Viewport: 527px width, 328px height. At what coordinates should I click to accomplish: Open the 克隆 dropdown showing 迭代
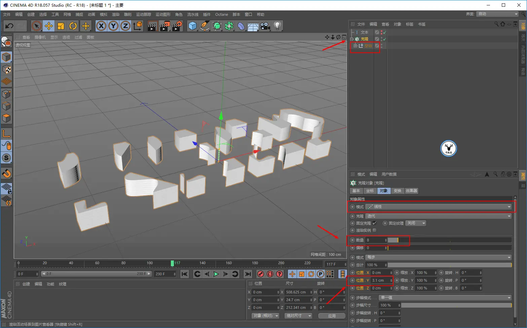[x=439, y=216]
